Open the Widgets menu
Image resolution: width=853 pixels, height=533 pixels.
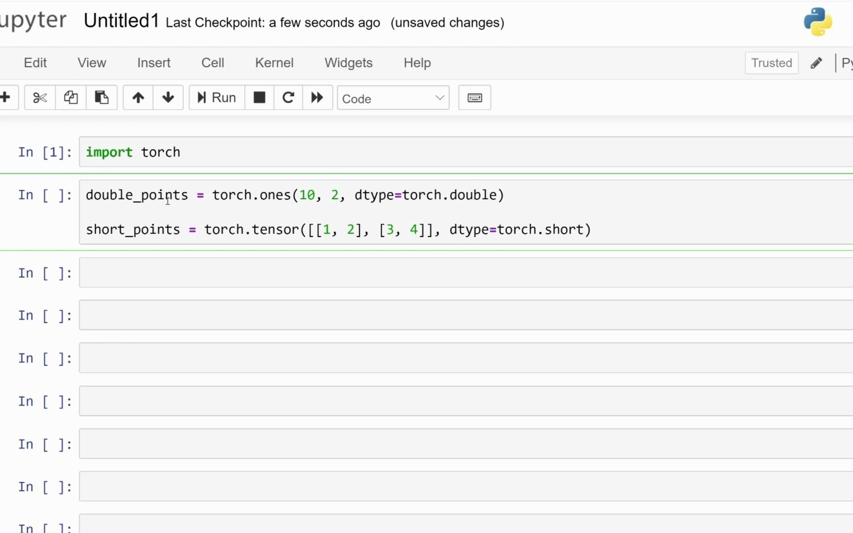(x=348, y=63)
